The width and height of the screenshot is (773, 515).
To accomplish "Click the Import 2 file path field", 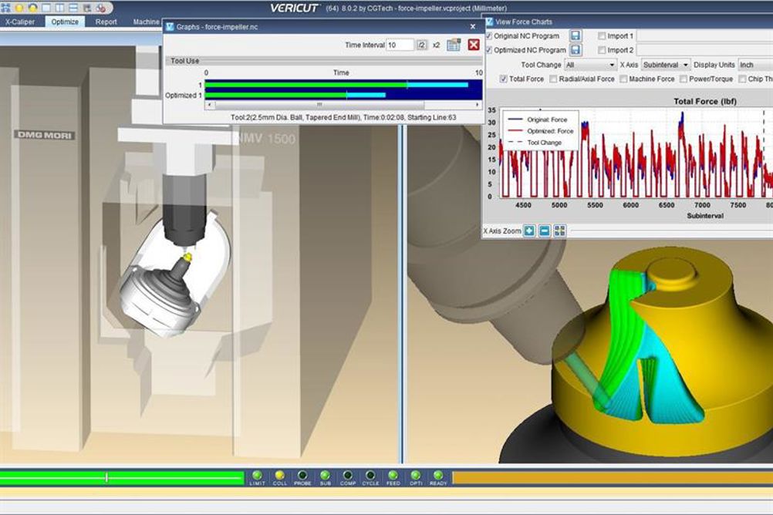I will pyautogui.click(x=705, y=50).
